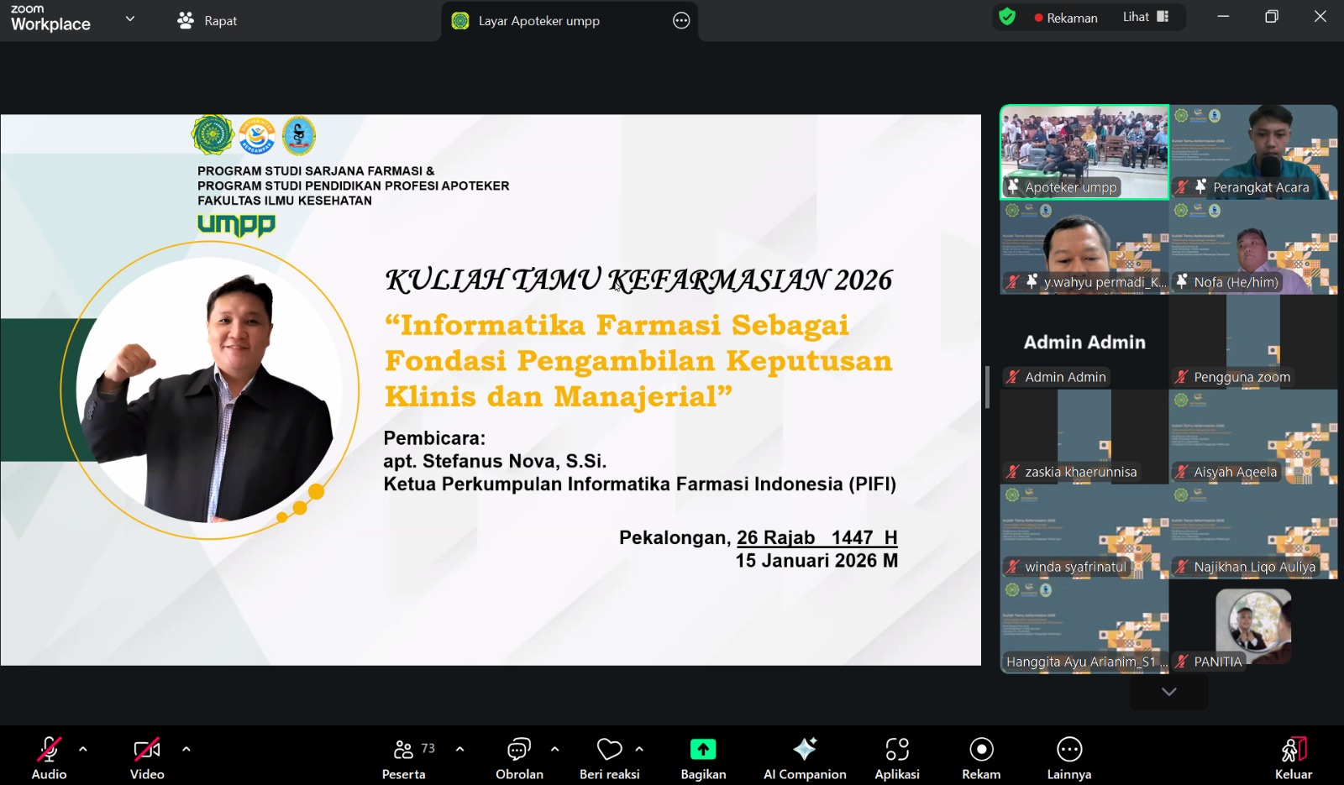
Task: Expand audio options arrow beside Audio
Action: tap(83, 748)
